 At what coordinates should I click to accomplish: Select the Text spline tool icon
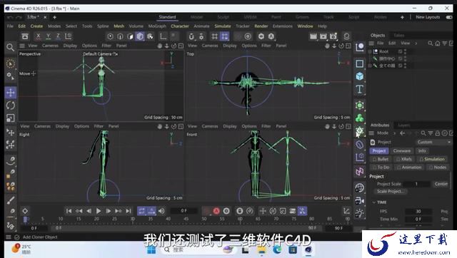(360, 89)
